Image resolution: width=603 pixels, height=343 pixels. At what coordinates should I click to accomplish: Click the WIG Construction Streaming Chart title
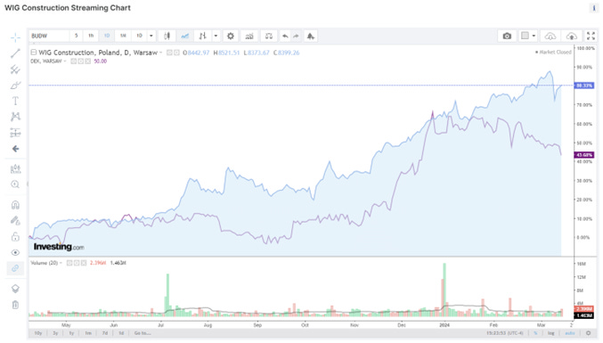(x=68, y=8)
